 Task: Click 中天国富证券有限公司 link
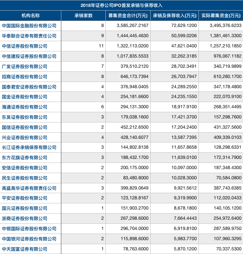(25, 249)
